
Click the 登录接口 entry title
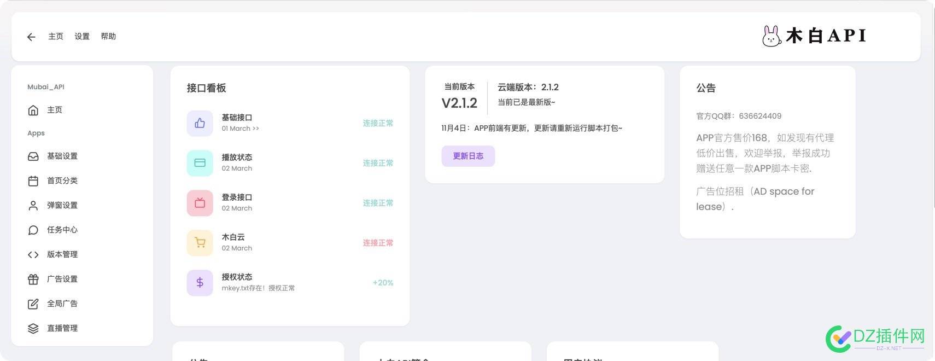click(x=237, y=197)
